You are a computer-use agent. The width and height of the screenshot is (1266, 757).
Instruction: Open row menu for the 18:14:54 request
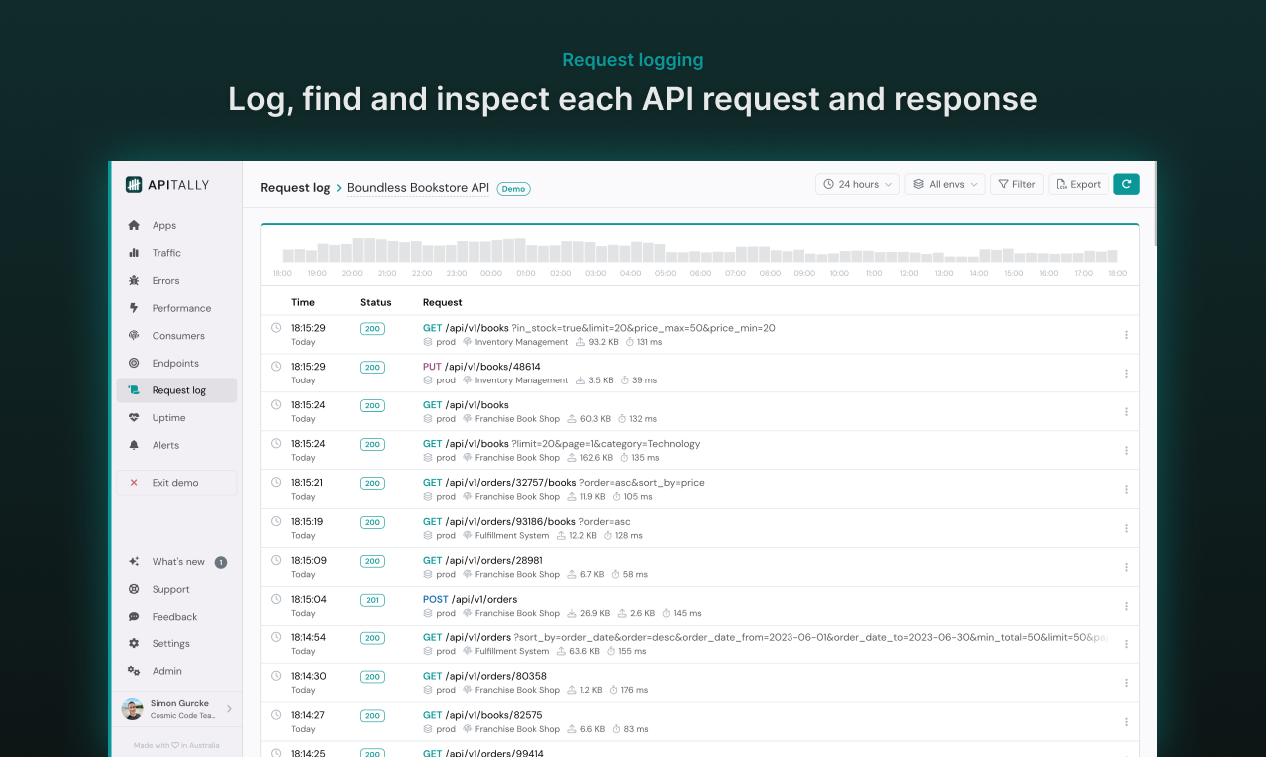[x=1126, y=644]
